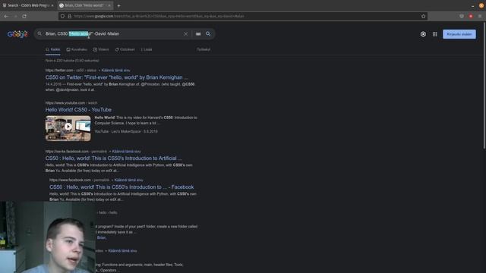Open 'CS50 : Hello, world! ... - Facebook' result
The image size is (486, 273).
121,187
